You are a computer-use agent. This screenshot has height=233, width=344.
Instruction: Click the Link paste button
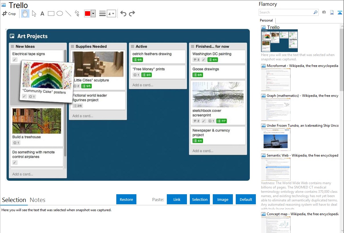(x=177, y=199)
